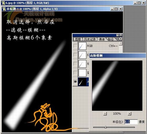Select the RGB channel thumbnail
147x134 pixels.
tap(82, 46)
